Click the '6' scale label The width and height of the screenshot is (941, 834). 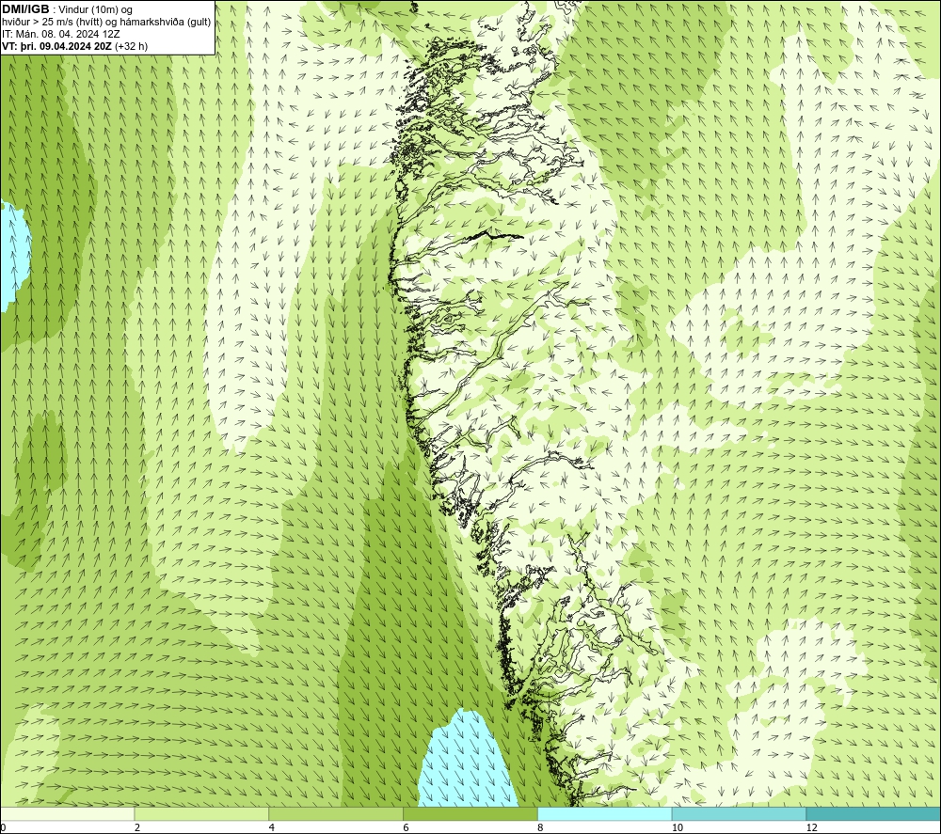pos(406,827)
